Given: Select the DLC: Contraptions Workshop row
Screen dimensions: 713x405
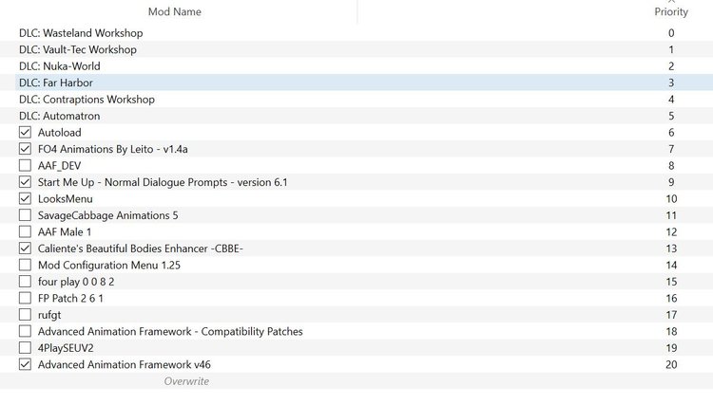Looking at the screenshot, I should click(x=356, y=99).
